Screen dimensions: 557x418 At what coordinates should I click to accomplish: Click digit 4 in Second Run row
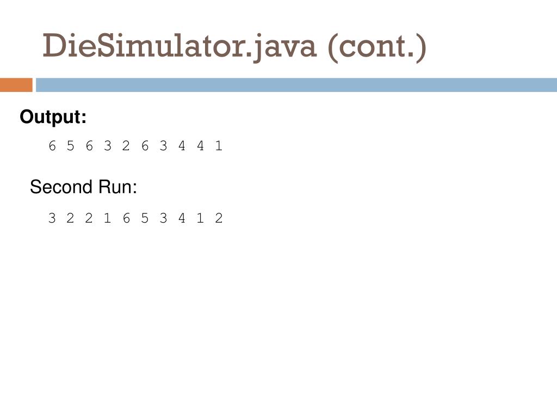(x=182, y=218)
